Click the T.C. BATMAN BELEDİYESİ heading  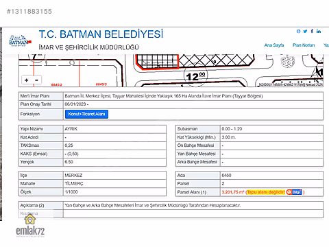coord(101,34)
